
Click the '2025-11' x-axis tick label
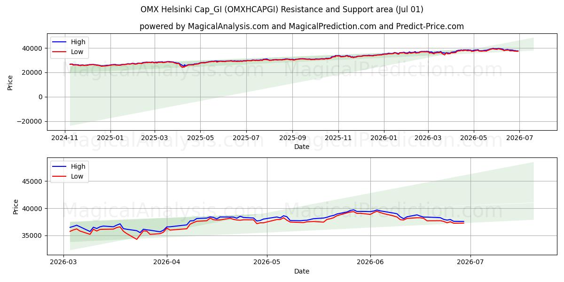[x=338, y=139]
